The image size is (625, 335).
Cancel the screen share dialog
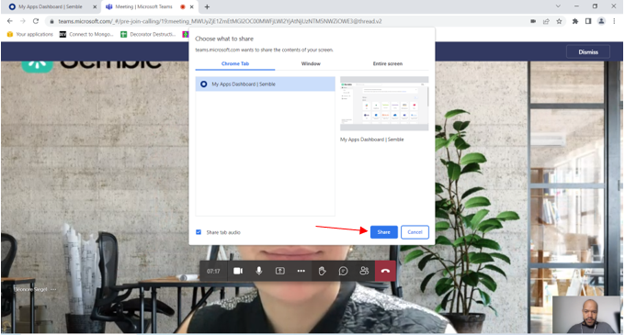pos(415,232)
